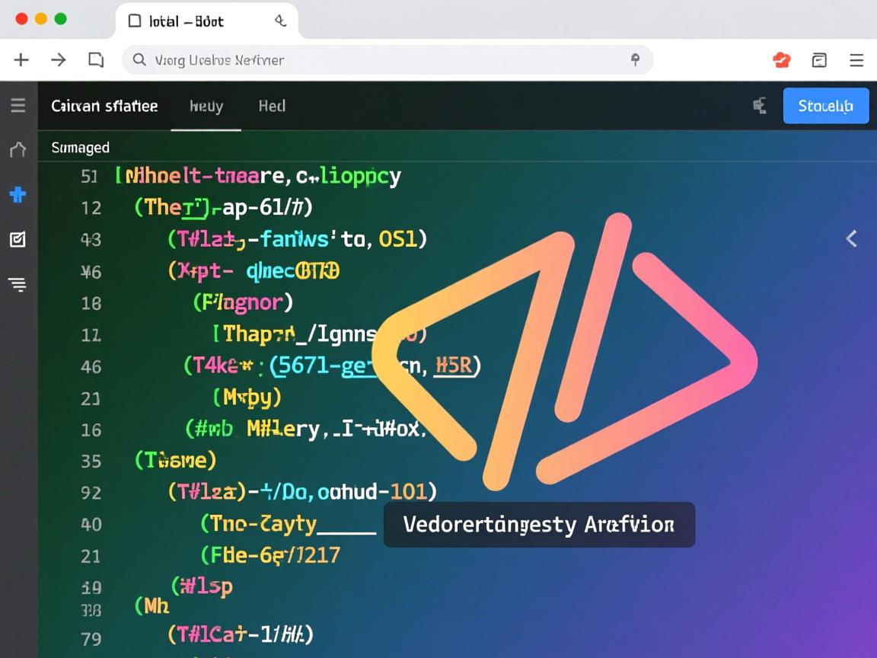Viewport: 877px width, 658px height.
Task: Go forward with the arrow button
Action: [59, 59]
